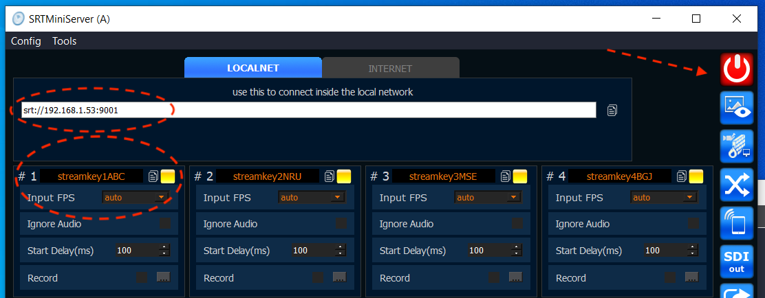Tick the Record checkbox for stream #1

coord(142,277)
